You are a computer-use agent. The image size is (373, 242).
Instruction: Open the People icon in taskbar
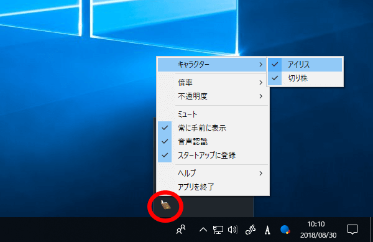coord(181,230)
